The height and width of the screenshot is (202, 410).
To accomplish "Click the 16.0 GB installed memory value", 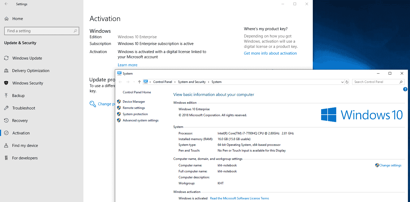I will [234, 139].
